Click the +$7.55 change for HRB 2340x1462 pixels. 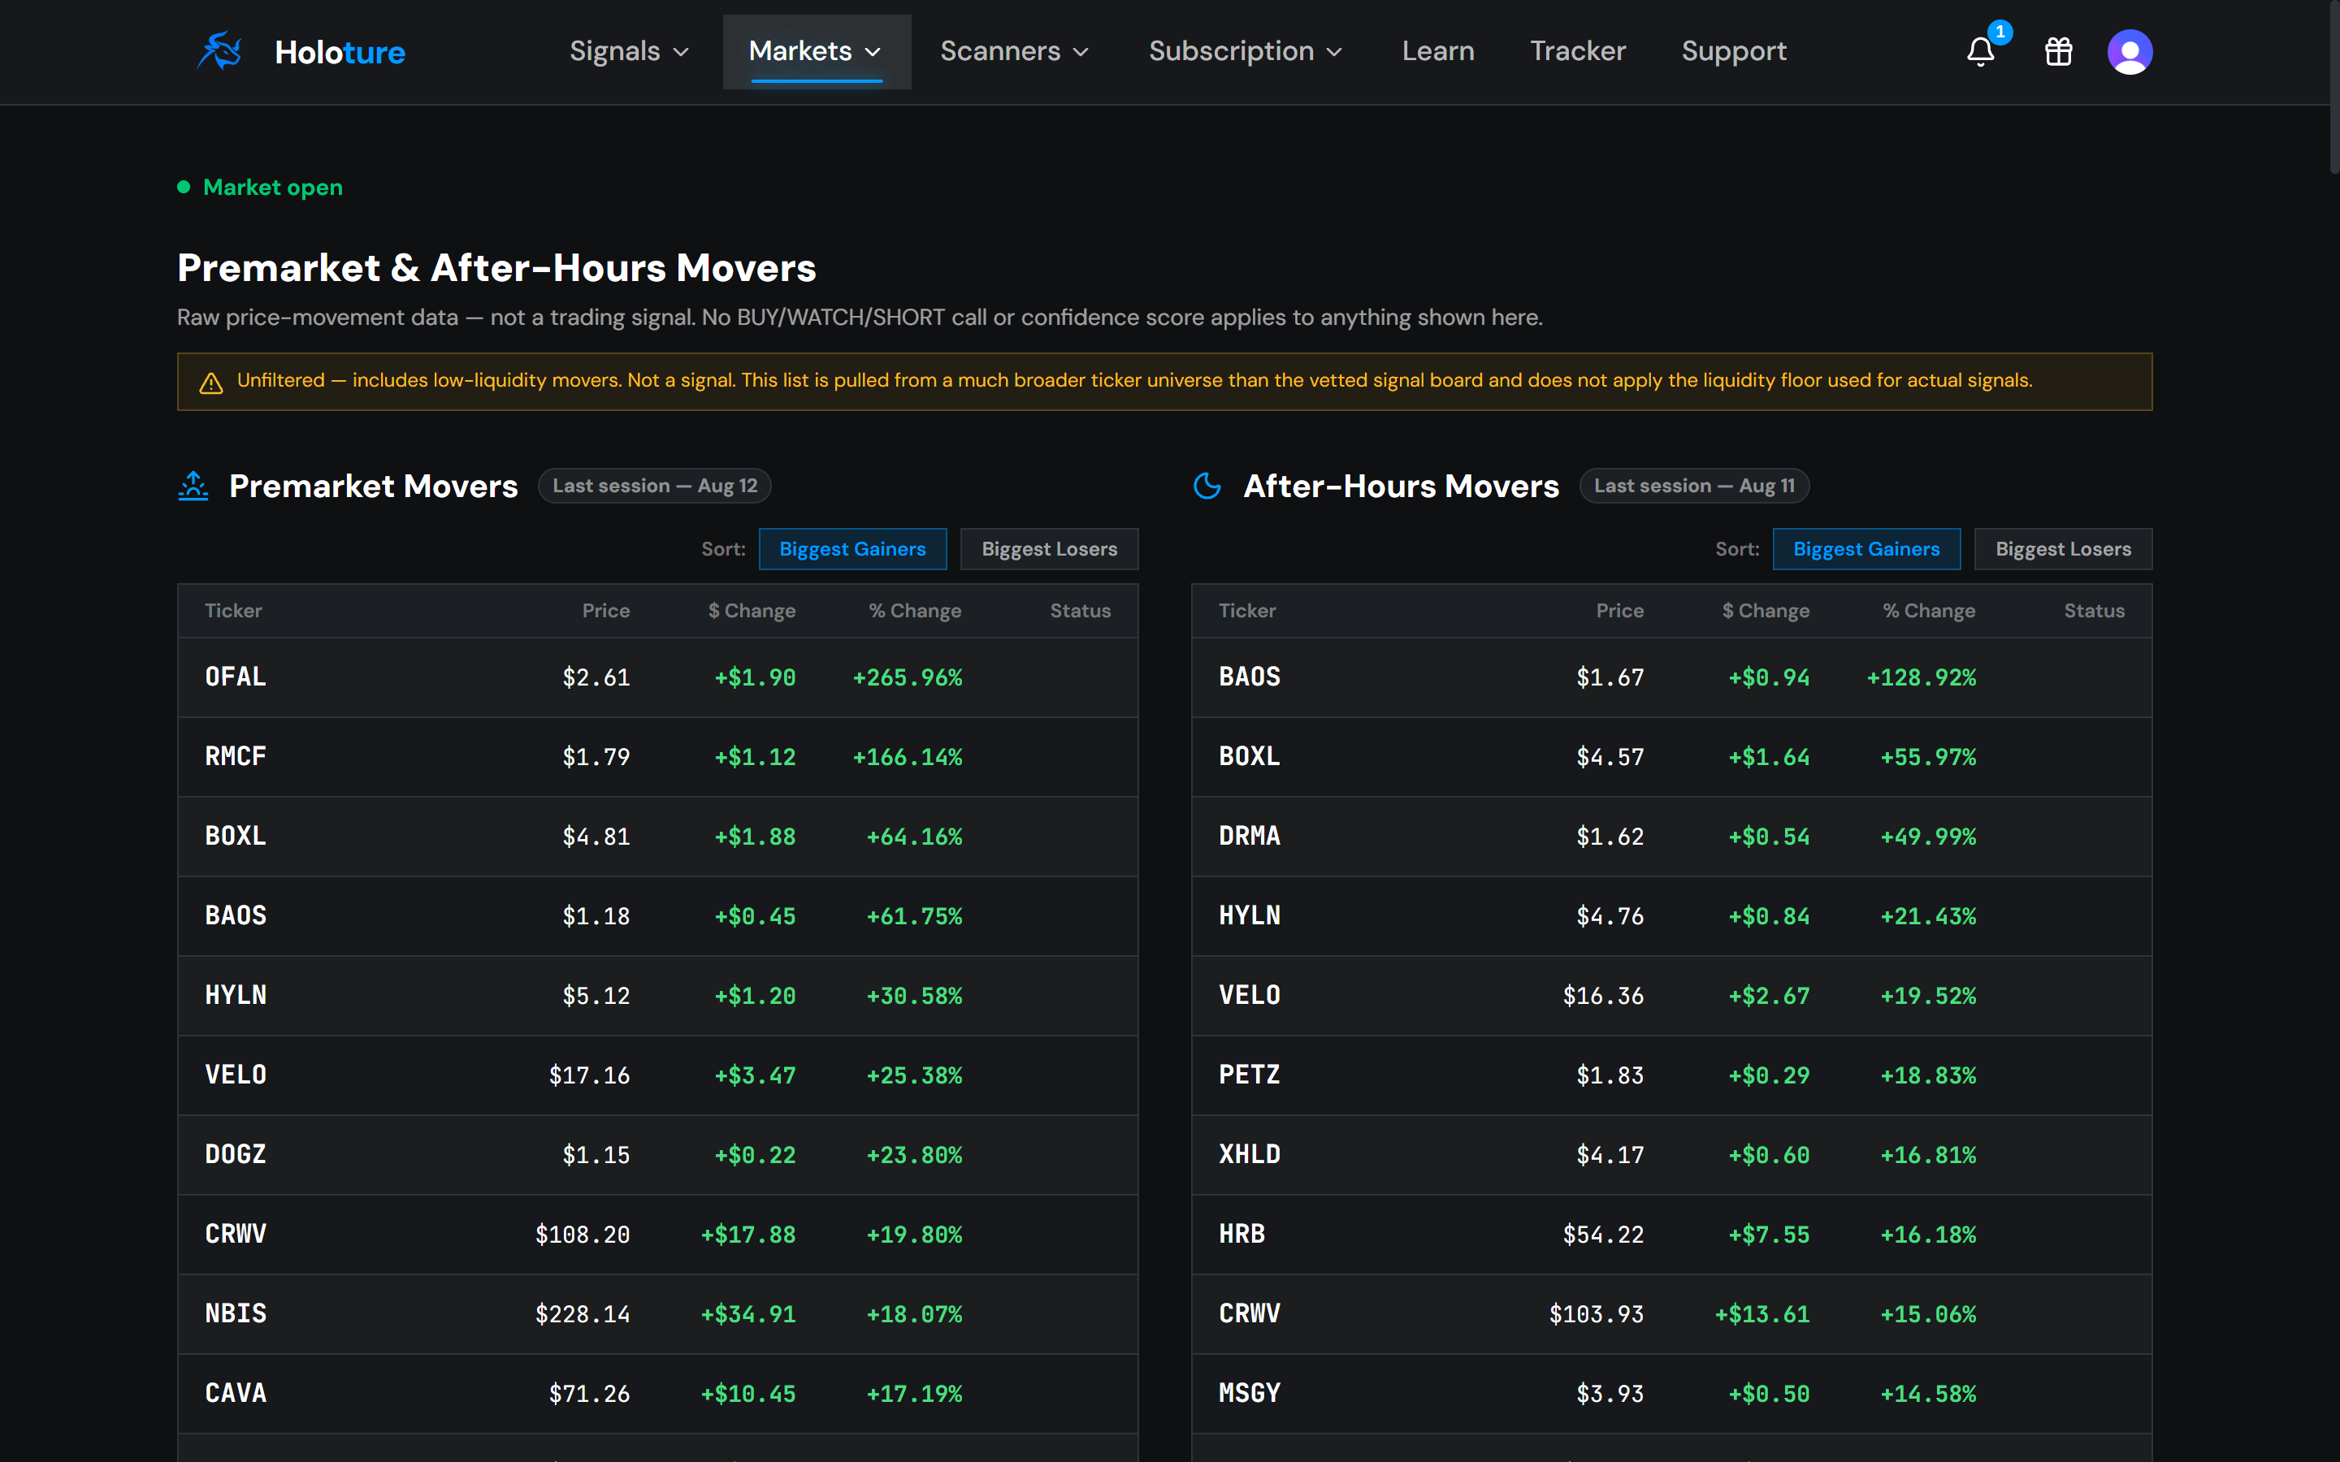point(1769,1235)
